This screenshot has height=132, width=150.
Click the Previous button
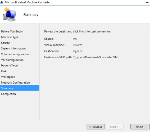click(96, 127)
